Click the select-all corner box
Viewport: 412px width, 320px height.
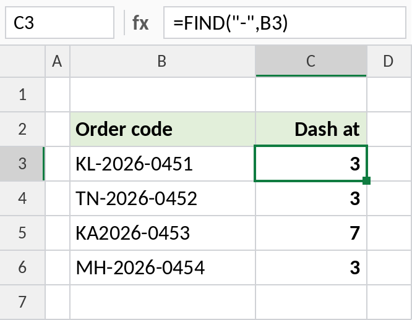tap(23, 61)
